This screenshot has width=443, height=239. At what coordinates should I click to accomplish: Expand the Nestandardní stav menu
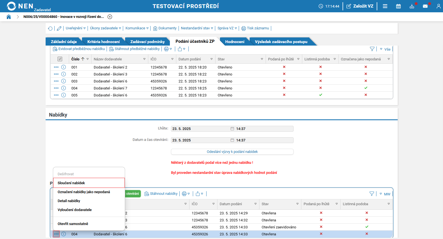[x=197, y=28]
